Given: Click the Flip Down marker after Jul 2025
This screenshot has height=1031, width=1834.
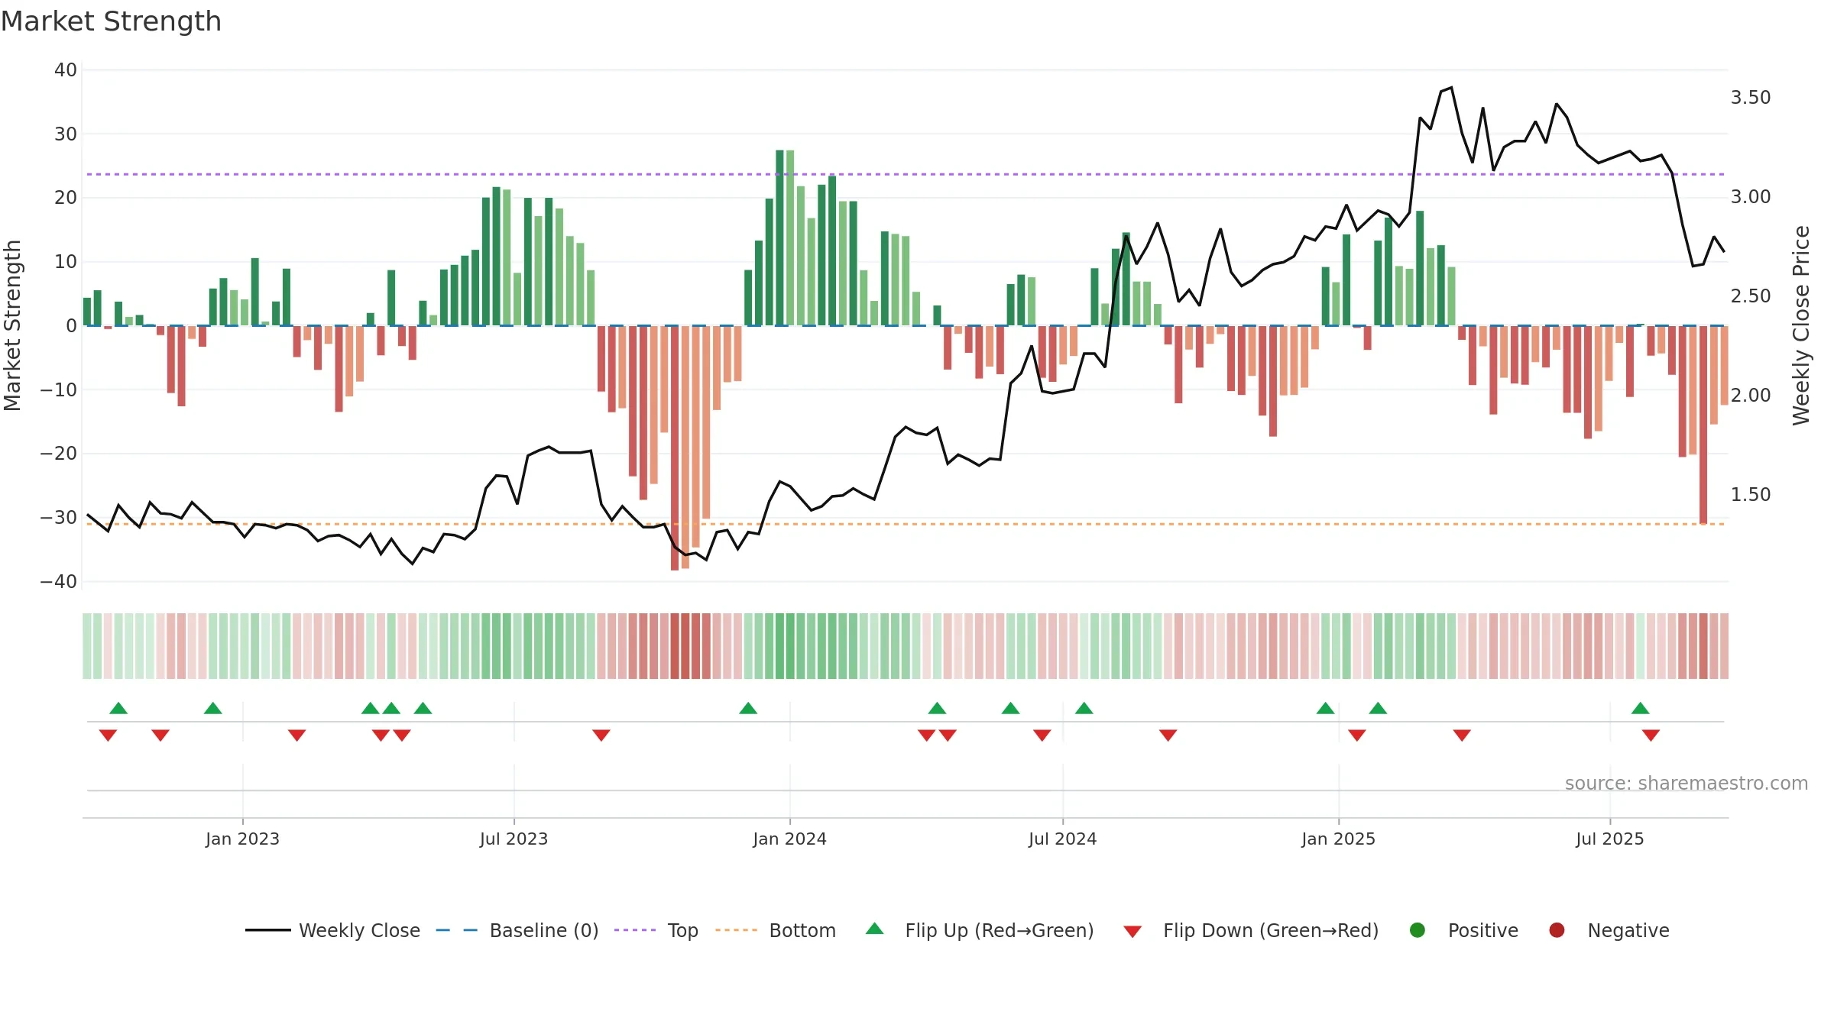Looking at the screenshot, I should point(1651,735).
